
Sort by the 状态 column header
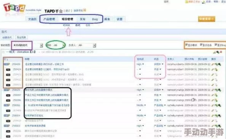156,59
